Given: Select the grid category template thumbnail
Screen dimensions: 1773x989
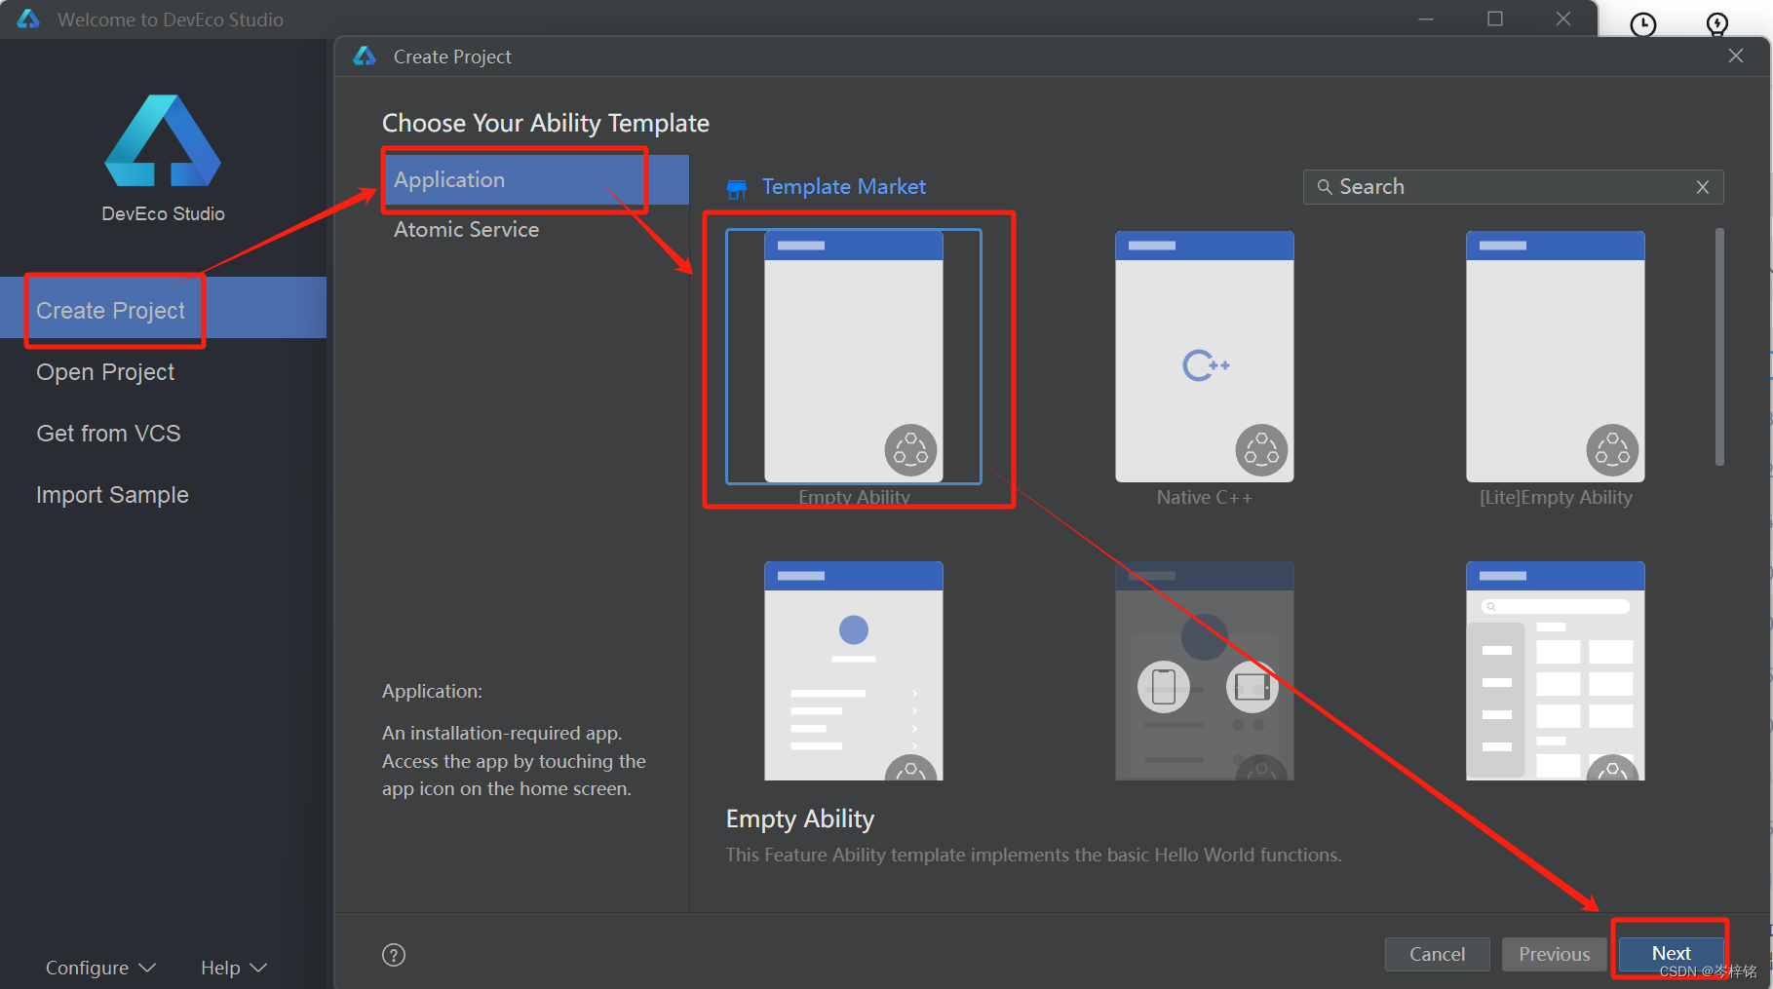Looking at the screenshot, I should point(1556,670).
